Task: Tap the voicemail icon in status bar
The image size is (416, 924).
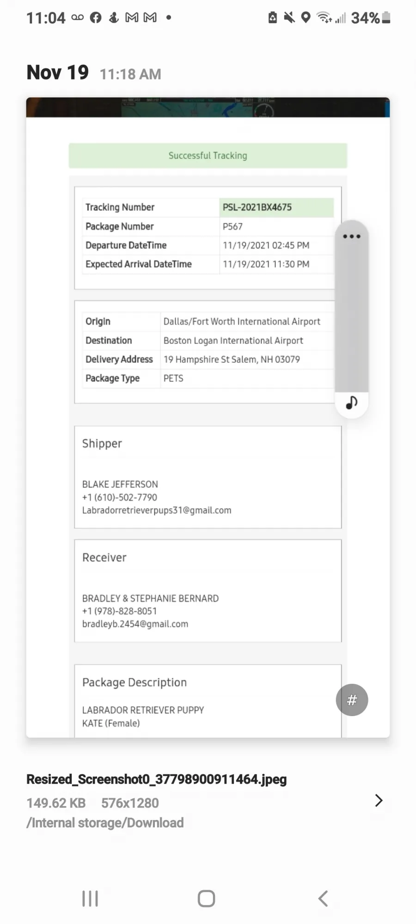Action: point(78,18)
